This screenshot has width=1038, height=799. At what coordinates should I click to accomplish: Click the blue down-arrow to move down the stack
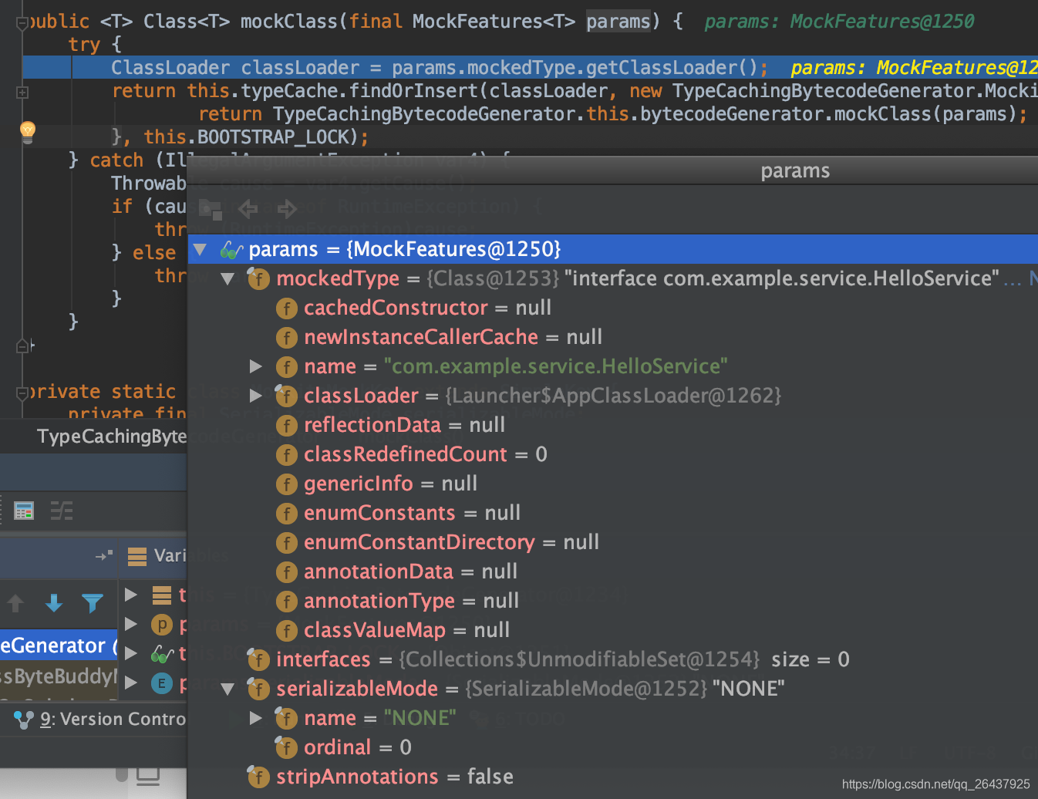click(53, 604)
